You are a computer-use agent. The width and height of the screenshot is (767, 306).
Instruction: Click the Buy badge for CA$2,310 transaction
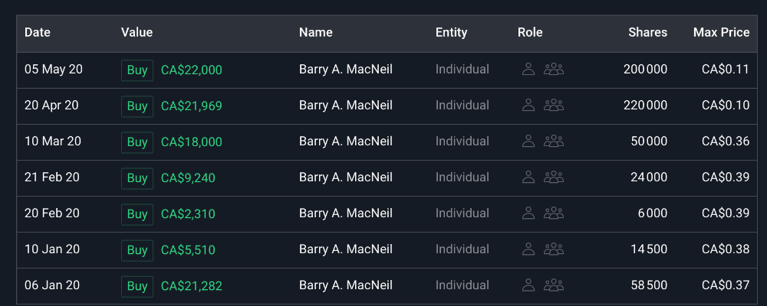click(x=137, y=213)
